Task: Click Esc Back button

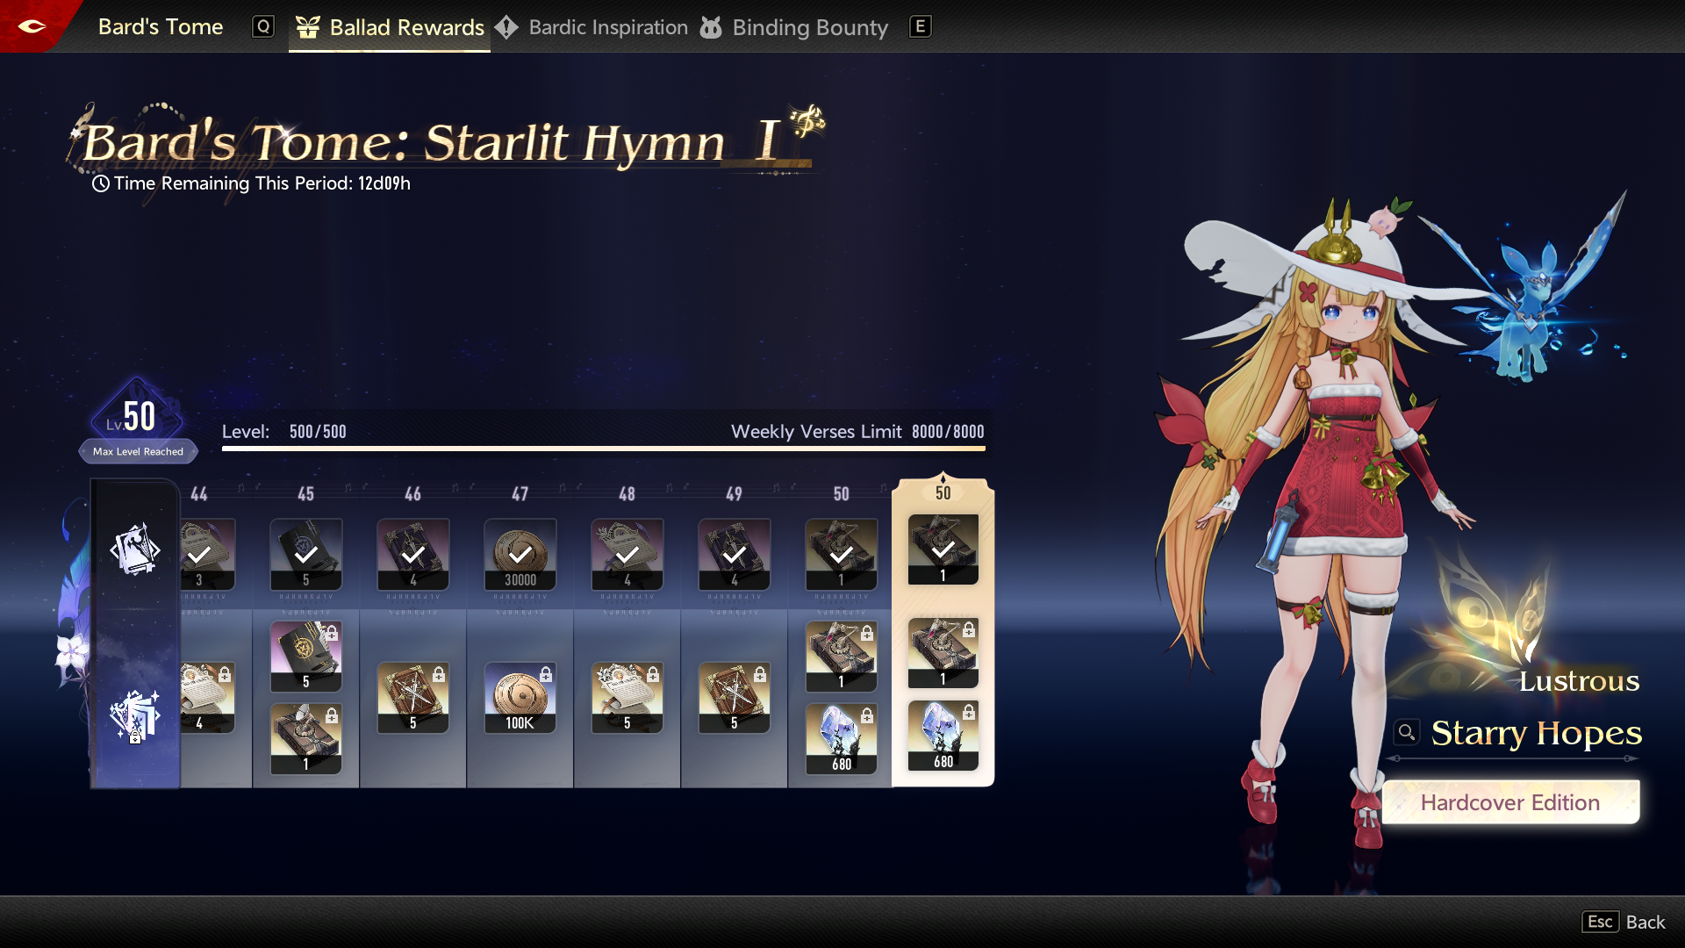Action: pos(1624,922)
